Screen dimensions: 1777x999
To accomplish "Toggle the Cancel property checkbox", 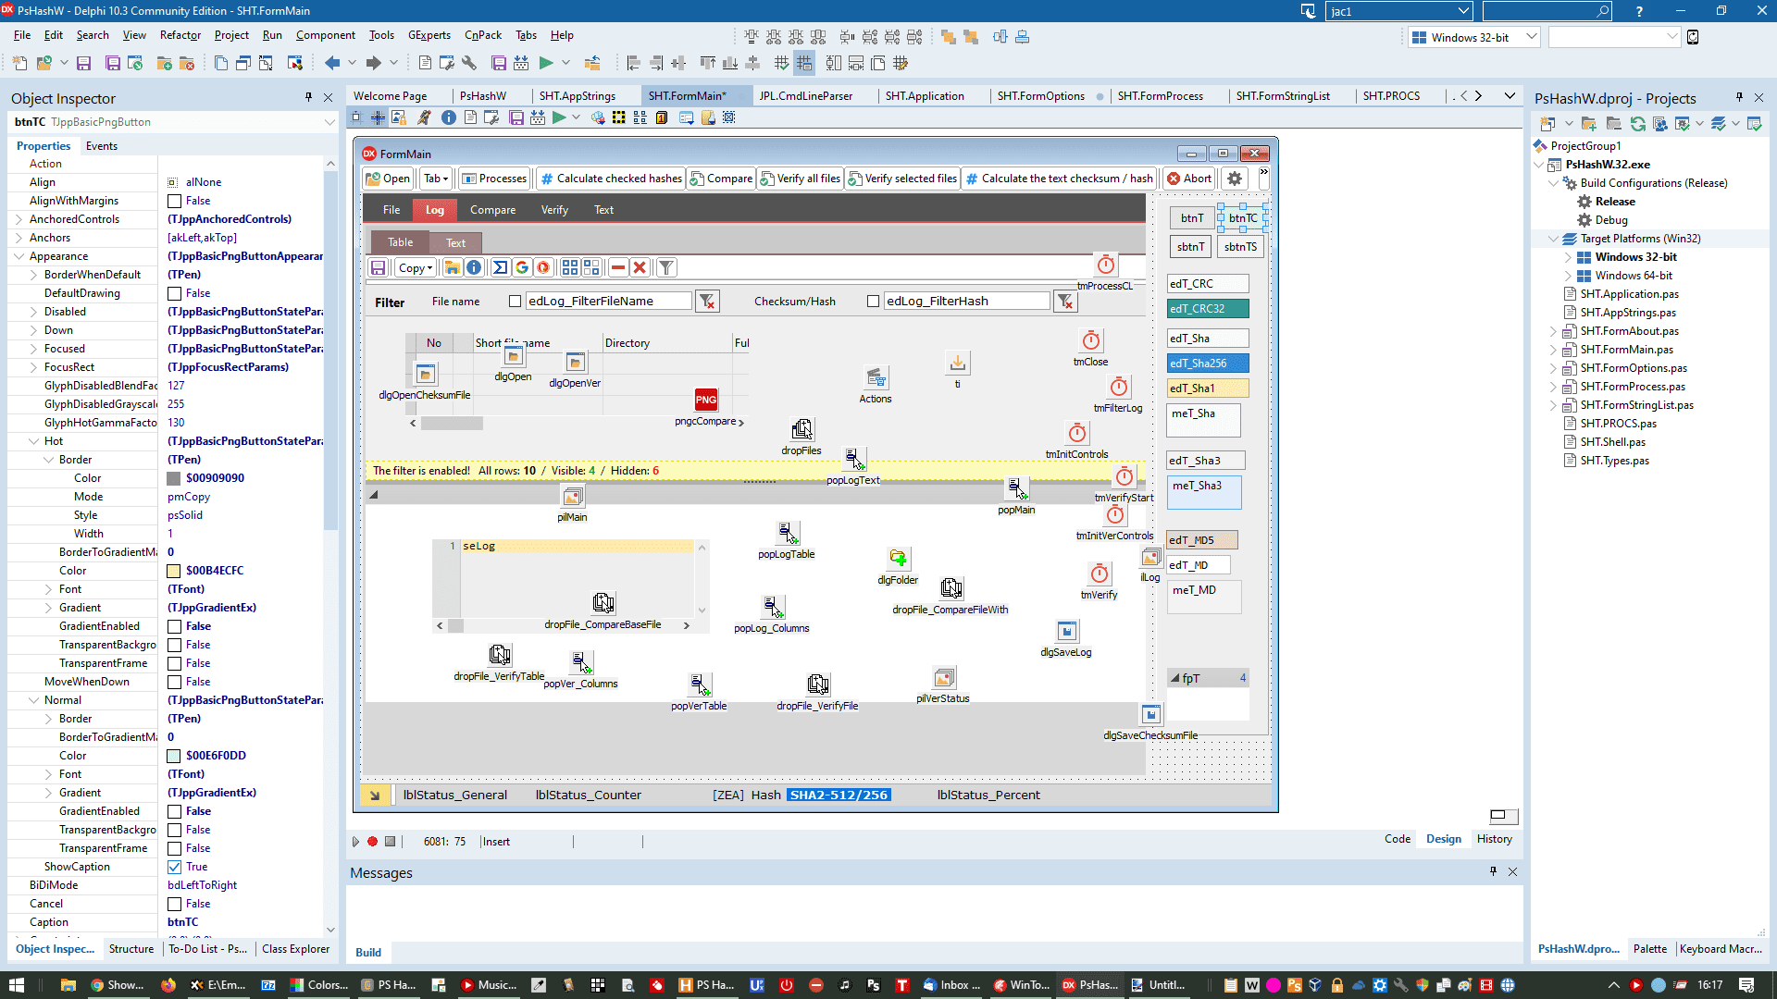I will click(174, 904).
